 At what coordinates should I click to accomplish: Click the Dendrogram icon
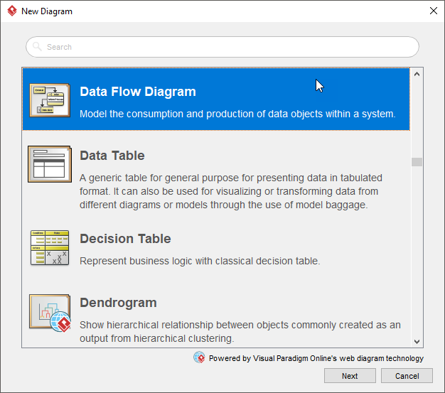50,313
